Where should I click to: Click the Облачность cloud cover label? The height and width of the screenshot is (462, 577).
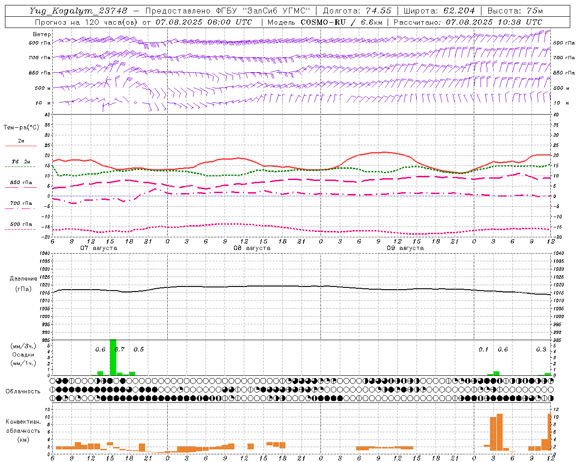pos(23,392)
